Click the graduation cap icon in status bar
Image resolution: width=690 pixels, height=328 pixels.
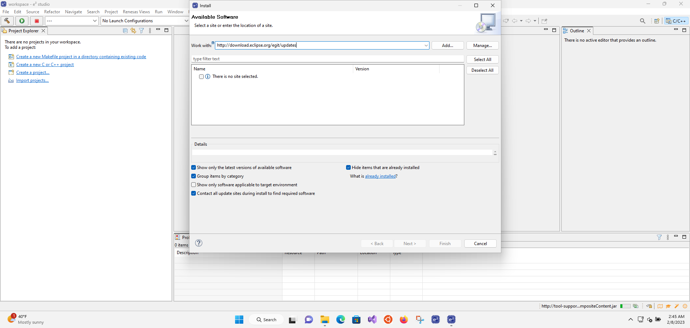click(x=668, y=306)
